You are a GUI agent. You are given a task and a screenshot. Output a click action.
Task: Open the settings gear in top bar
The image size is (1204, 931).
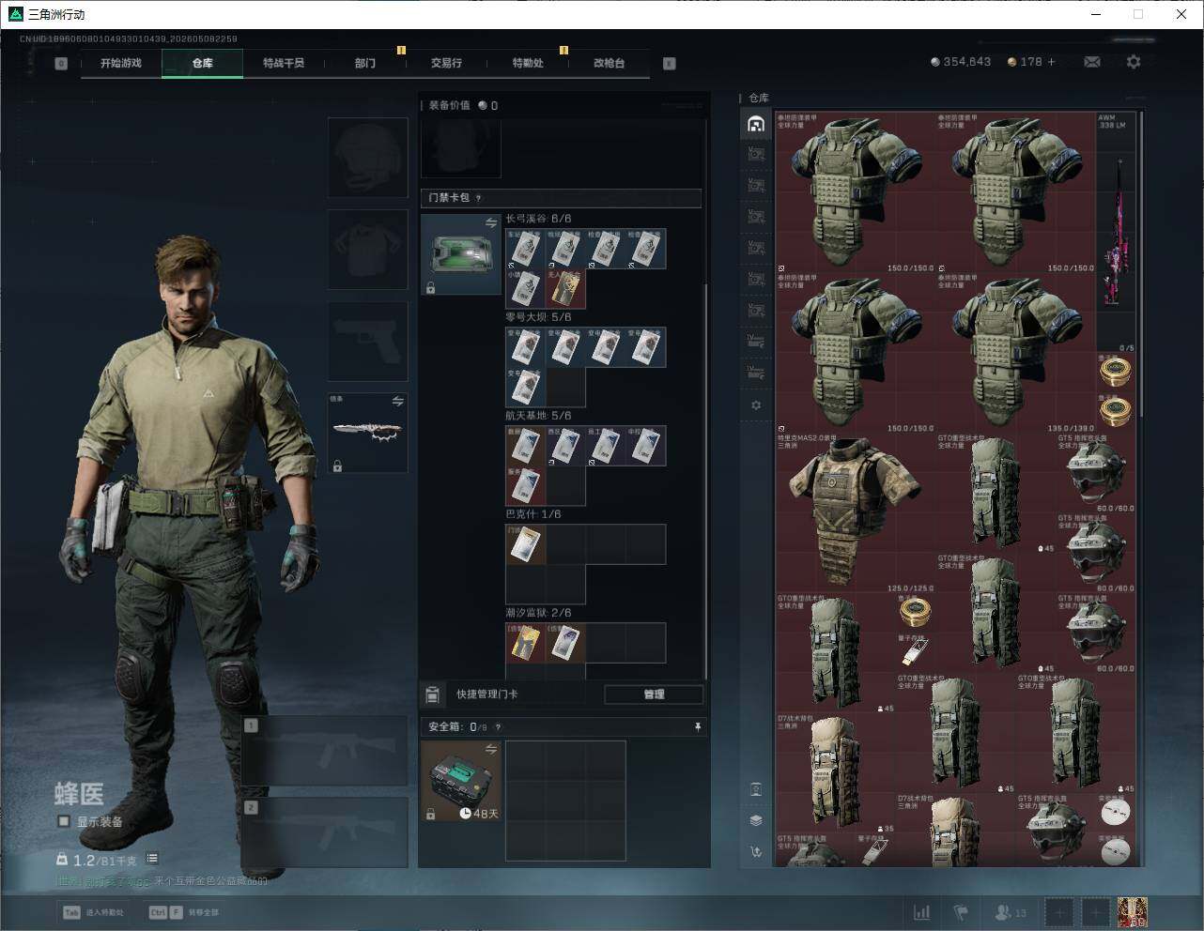point(1134,62)
